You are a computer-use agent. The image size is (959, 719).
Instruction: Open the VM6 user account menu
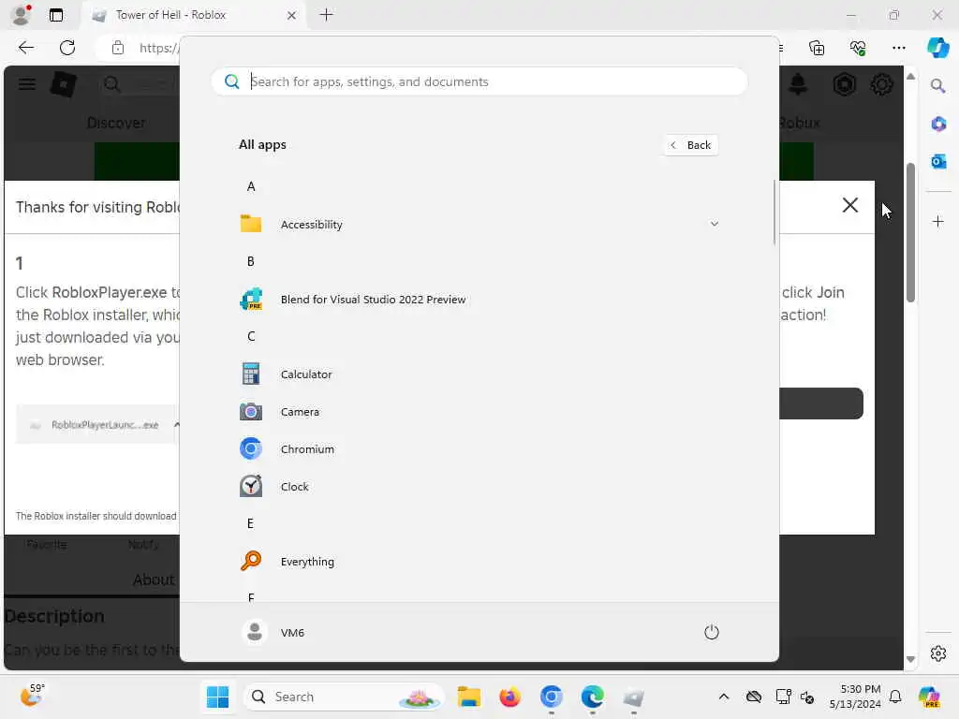[273, 632]
